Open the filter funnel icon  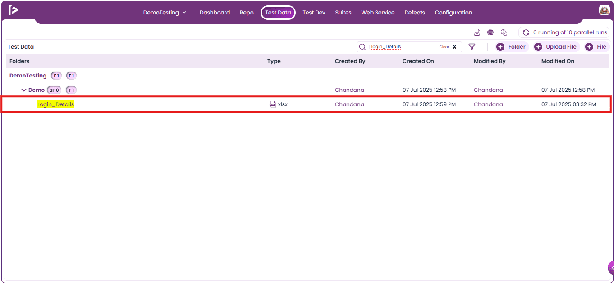tap(472, 47)
